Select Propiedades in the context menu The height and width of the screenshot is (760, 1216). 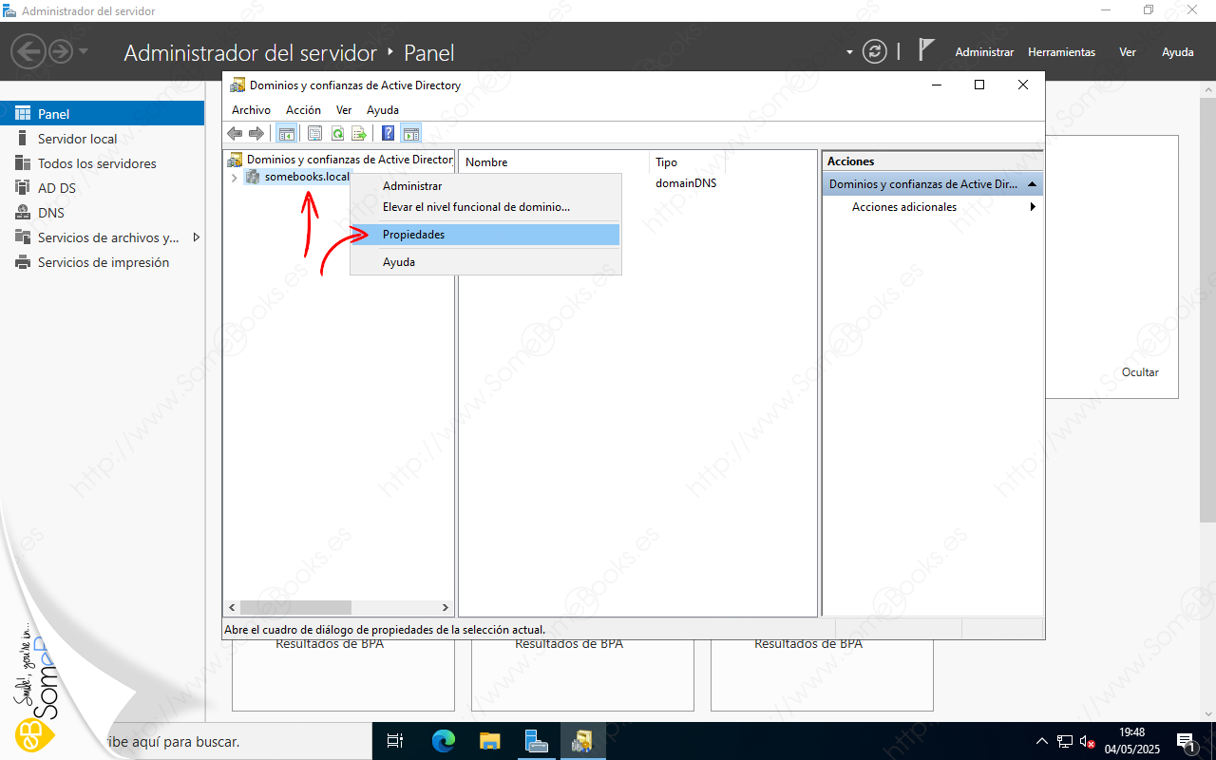(413, 235)
